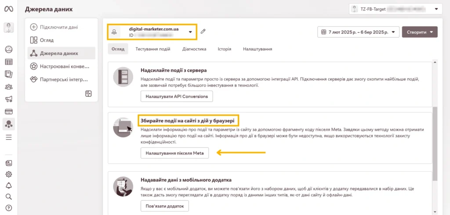Click the dataset ID text line
Image resolution: width=450 pixels, height=215 pixels.
coord(151,35)
